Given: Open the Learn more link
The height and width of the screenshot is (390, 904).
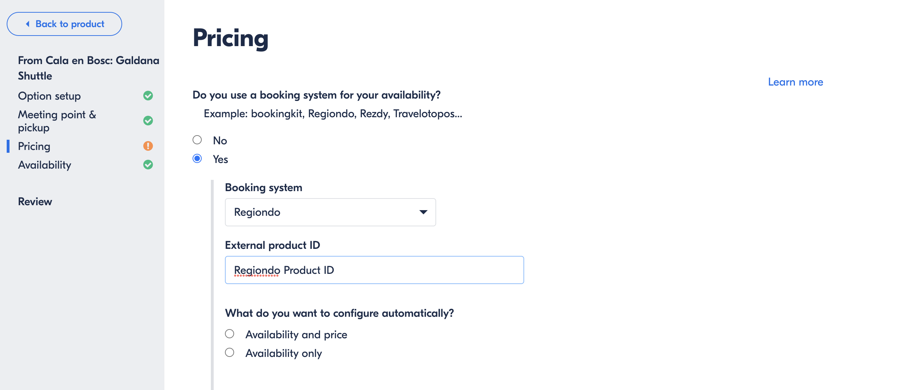Looking at the screenshot, I should (796, 82).
